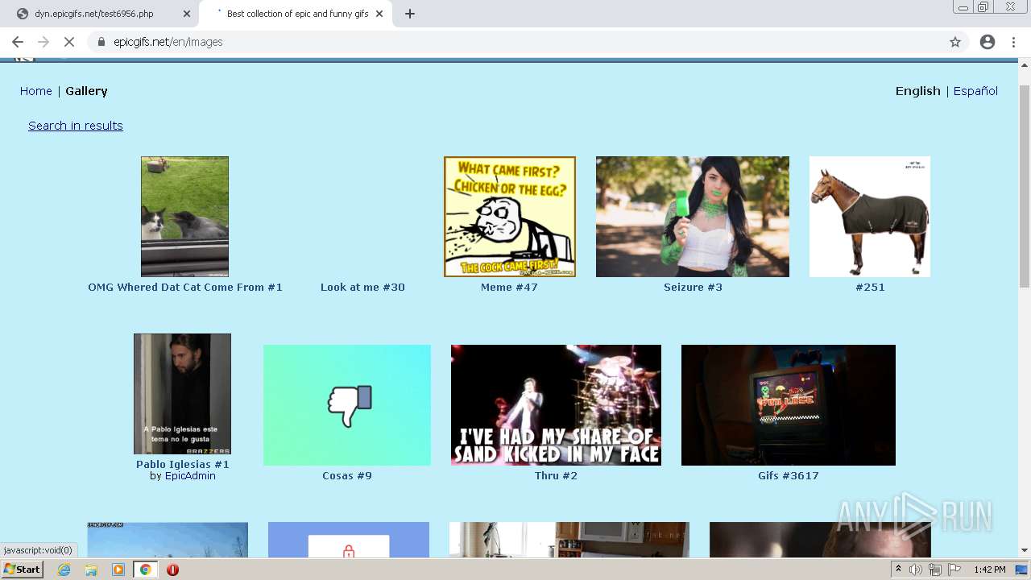Image resolution: width=1031 pixels, height=580 pixels.
Task: Open the thumbs-down image thumbnail
Action: pyautogui.click(x=347, y=405)
